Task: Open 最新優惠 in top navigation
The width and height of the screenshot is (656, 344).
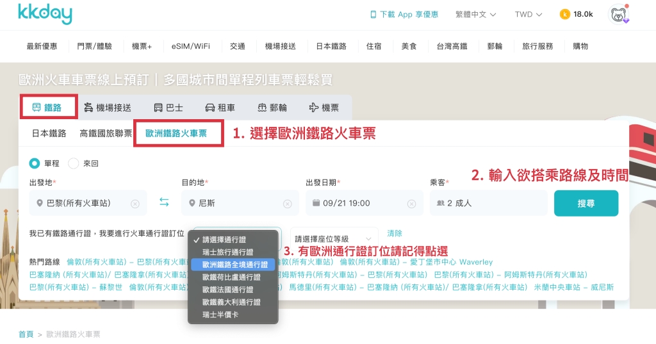Action: [x=42, y=47]
